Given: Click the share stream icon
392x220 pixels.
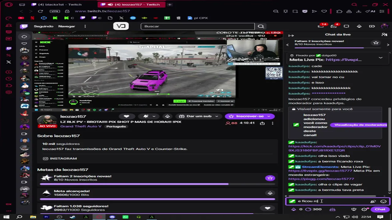Looking at the screenshot, I should coord(262,123).
